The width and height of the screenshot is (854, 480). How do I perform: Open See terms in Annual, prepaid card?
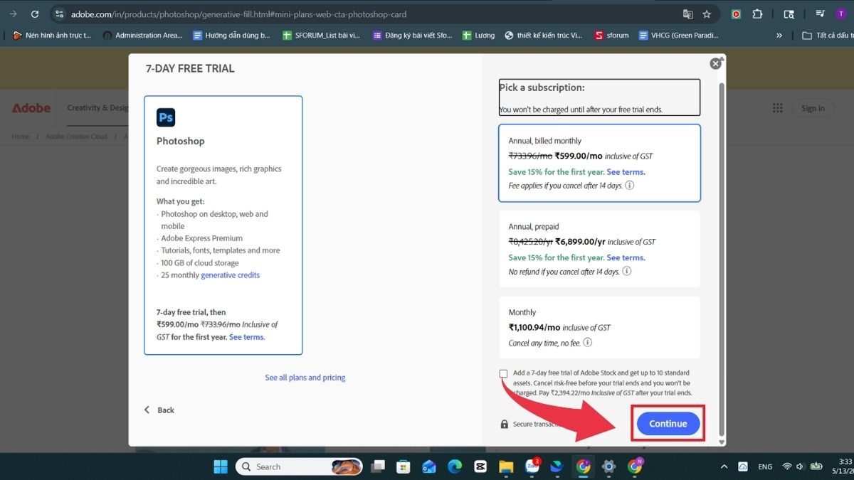point(626,258)
